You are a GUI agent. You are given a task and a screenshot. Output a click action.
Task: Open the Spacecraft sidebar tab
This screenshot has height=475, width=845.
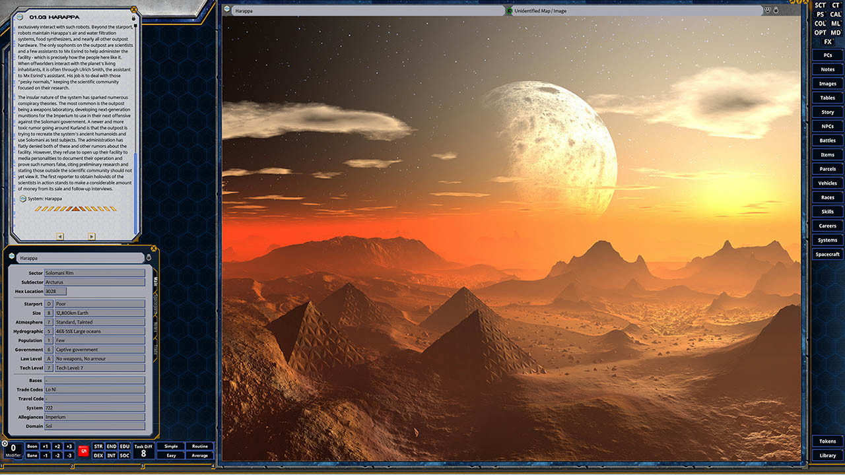click(x=827, y=254)
